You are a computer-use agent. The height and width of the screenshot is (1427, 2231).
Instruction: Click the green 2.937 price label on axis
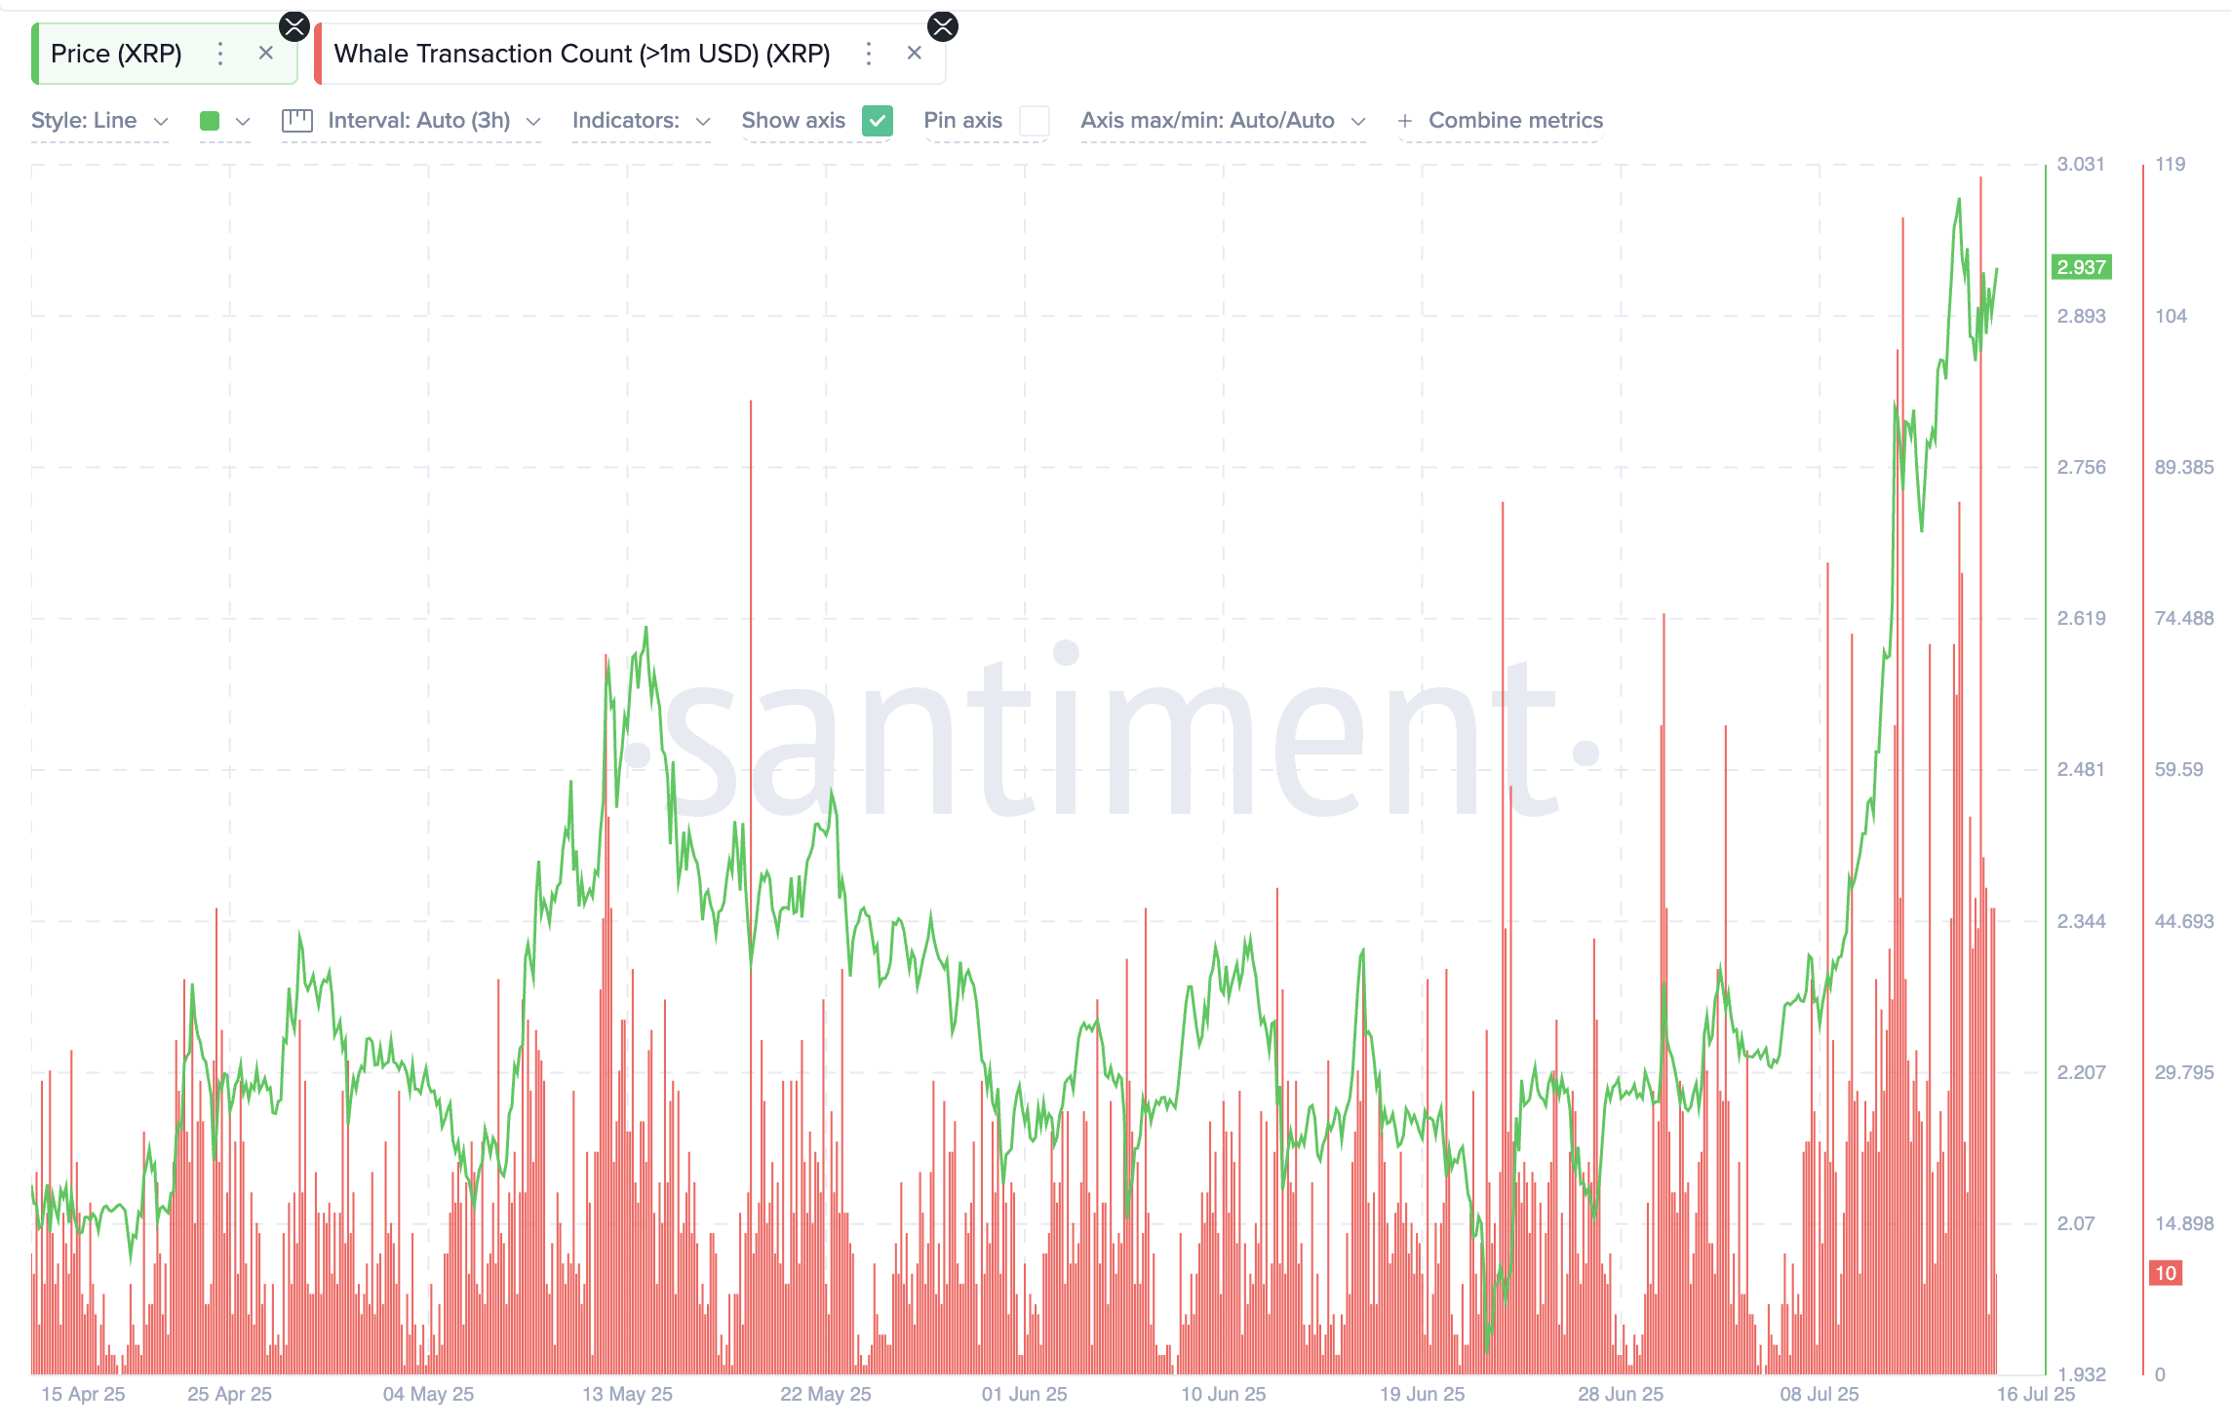click(x=2083, y=265)
